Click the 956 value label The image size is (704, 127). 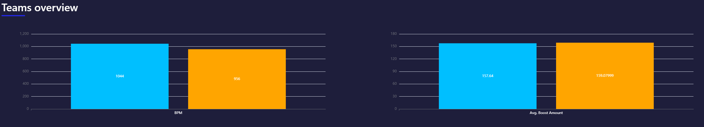[237, 79]
